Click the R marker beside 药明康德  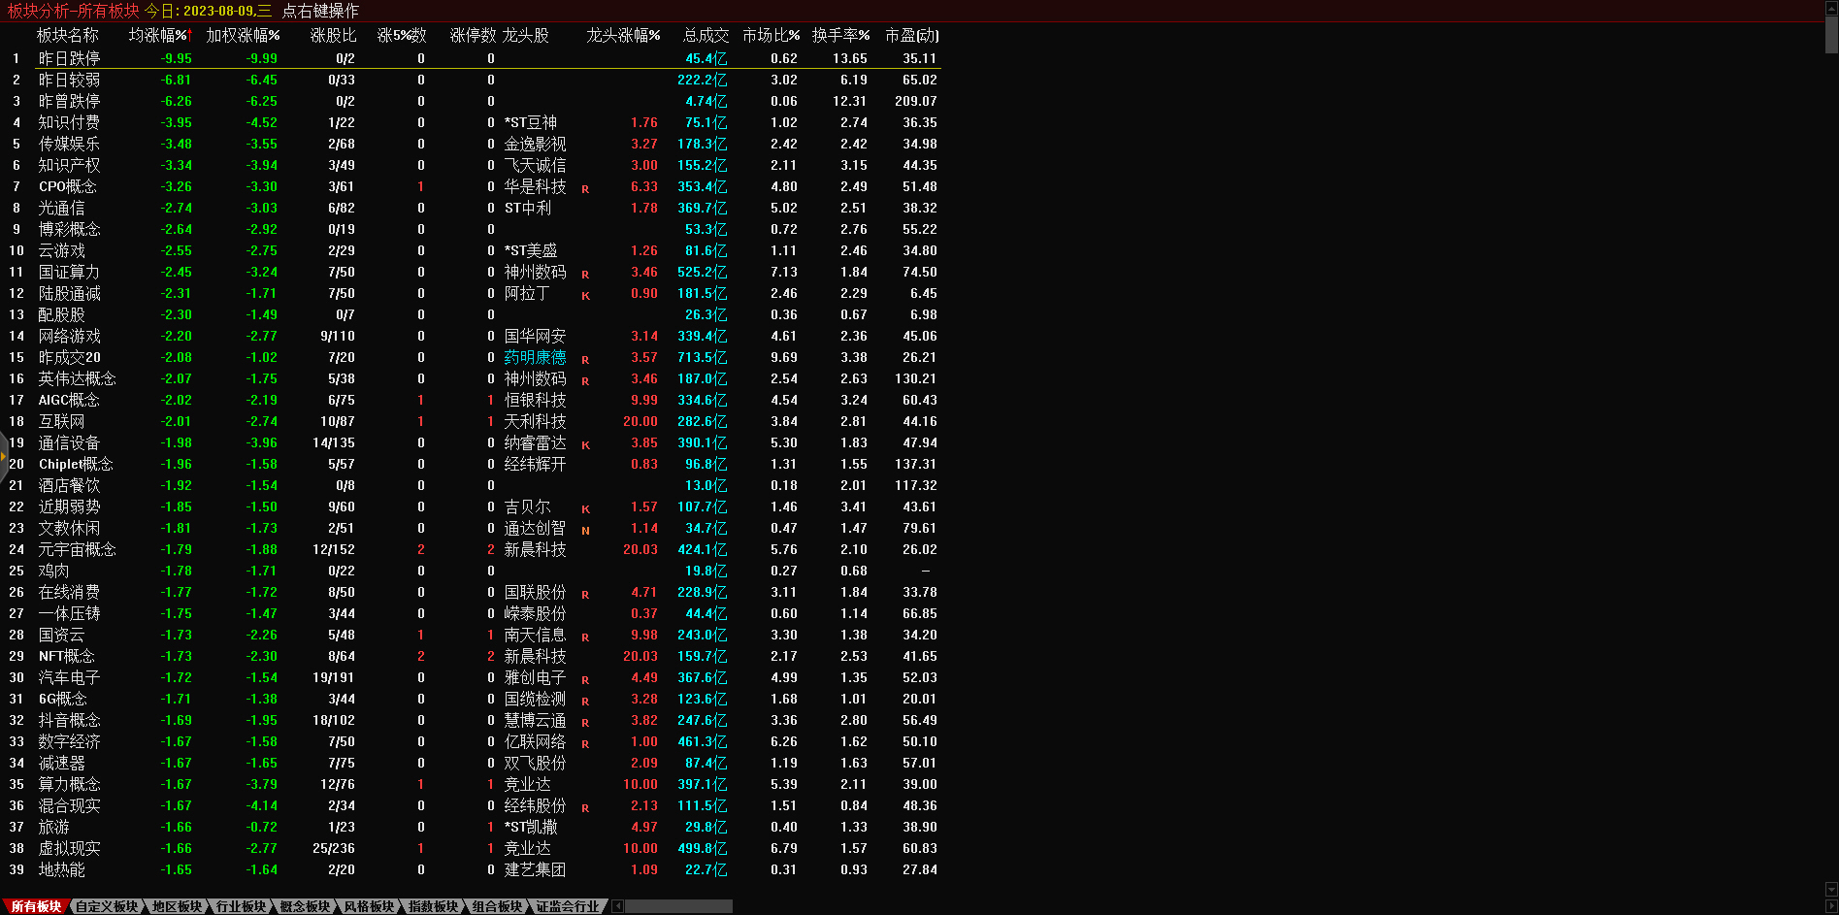pos(585,359)
